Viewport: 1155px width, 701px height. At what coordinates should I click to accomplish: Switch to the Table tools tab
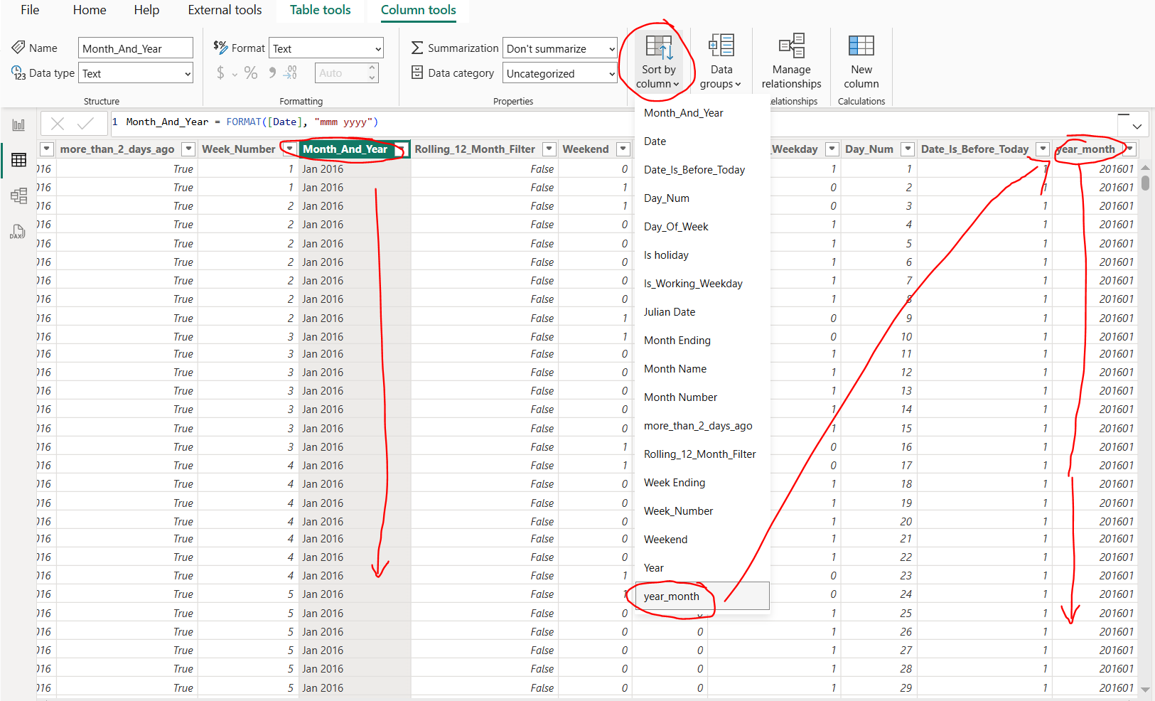[320, 10]
